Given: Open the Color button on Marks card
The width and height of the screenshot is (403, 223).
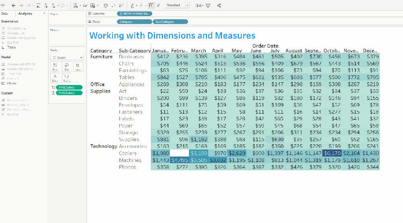Looking at the screenshot, I should pyautogui.click(x=55, y=66).
